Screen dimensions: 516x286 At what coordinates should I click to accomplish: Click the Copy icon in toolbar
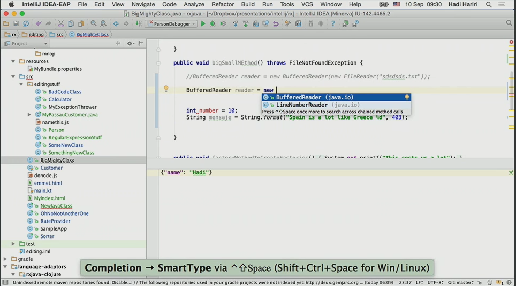click(71, 23)
